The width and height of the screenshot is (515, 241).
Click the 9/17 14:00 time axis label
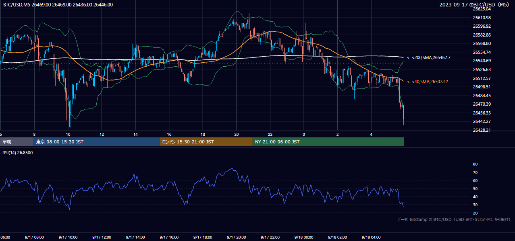[x=135, y=237]
